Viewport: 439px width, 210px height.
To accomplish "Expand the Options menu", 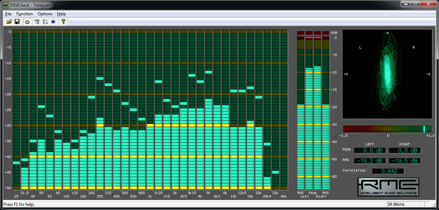I will click(x=45, y=14).
